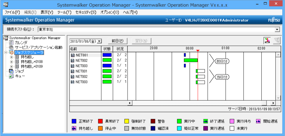285x136 pixels.
Task: Open the 接続ホスト名 dropdown list
Action: click(277, 29)
